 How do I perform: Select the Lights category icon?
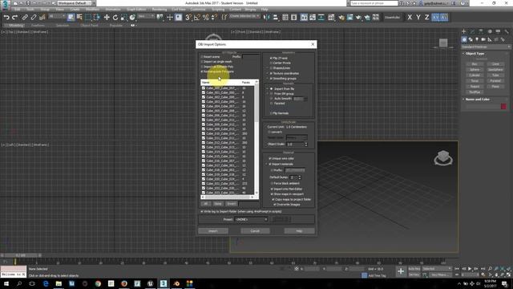pyautogui.click(x=477, y=39)
